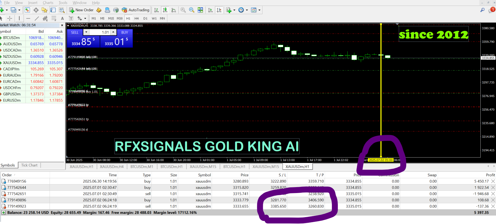The height and width of the screenshot is (224, 496).
Task: Open the Charts menu
Action: coord(48,3)
